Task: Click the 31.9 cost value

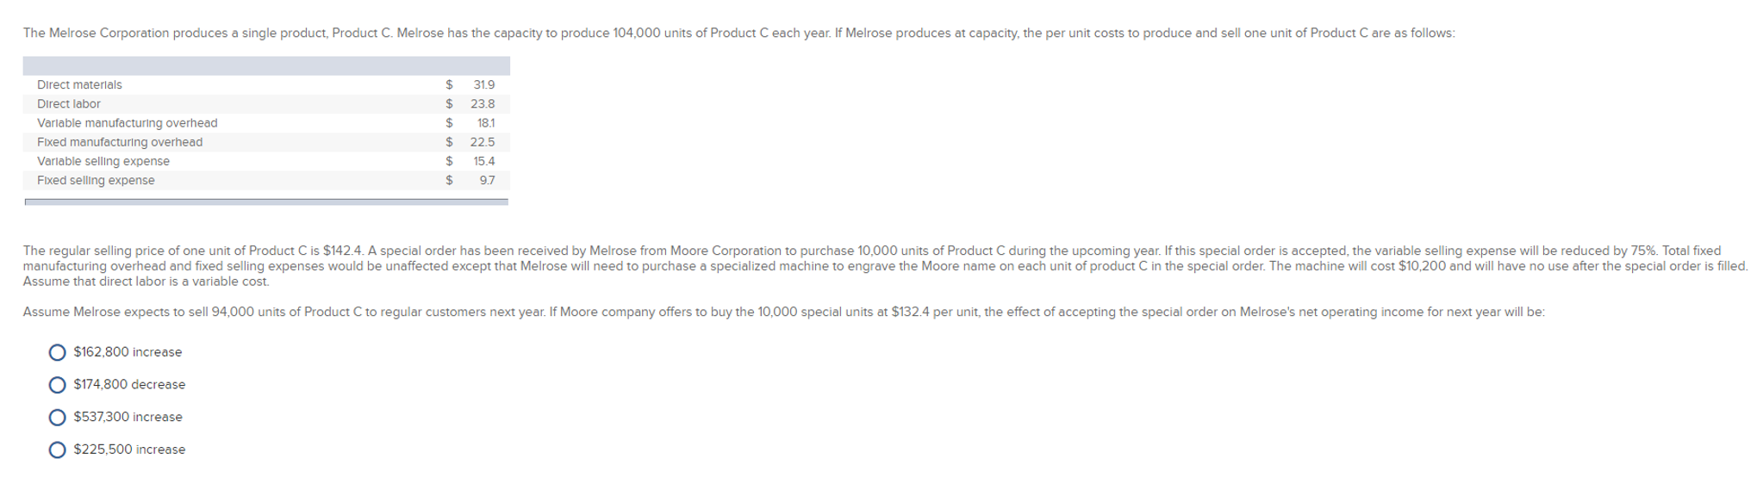Action: click(484, 84)
